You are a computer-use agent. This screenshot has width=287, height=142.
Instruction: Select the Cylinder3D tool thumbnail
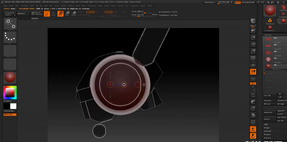click(284, 8)
